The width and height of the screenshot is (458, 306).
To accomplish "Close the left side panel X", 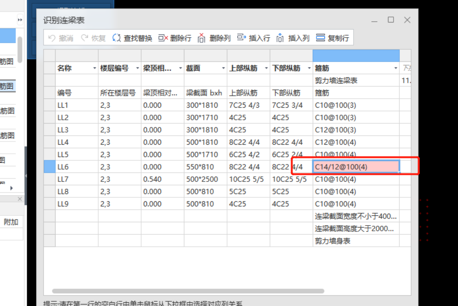I will (x=20, y=199).
